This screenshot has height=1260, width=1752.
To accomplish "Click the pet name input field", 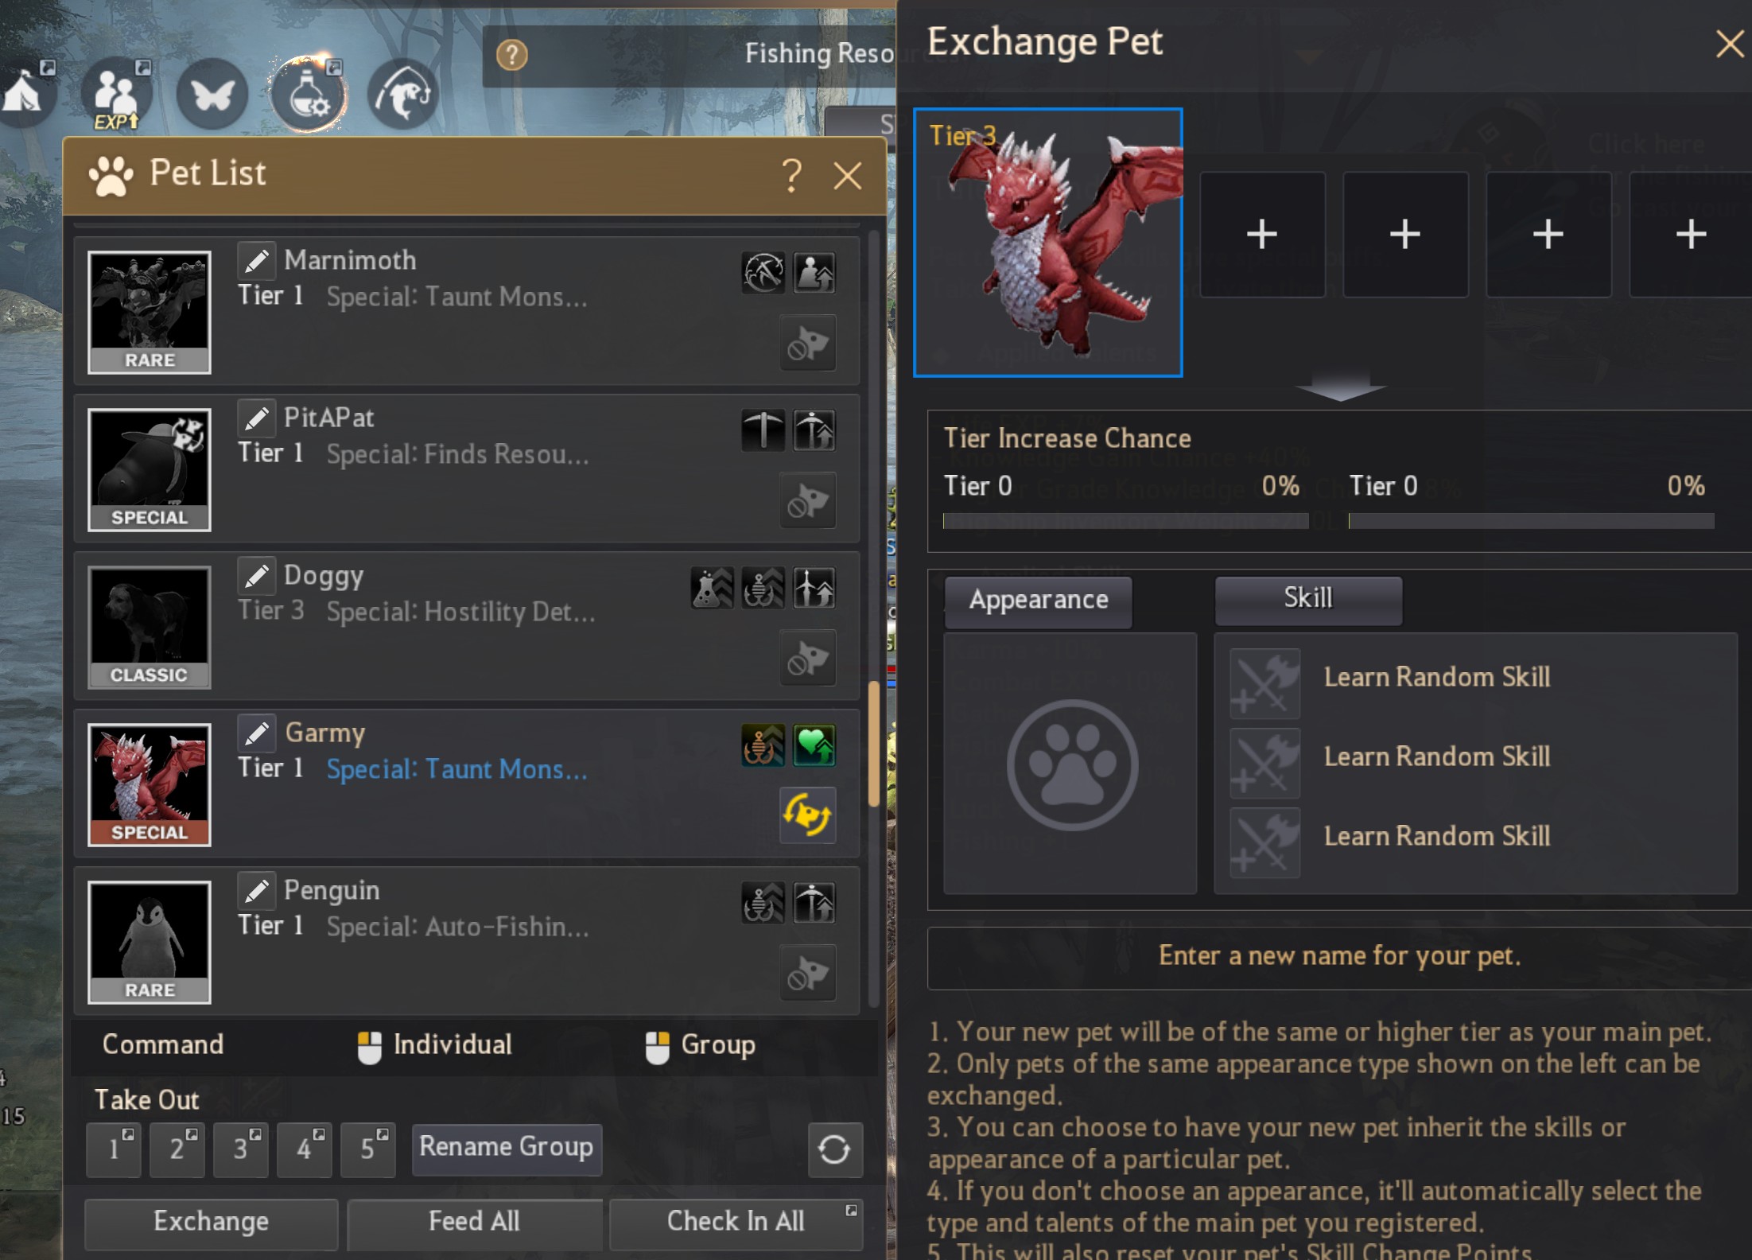I will 1339,957.
